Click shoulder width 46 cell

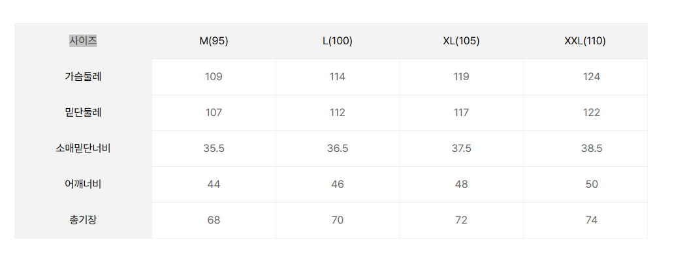click(x=337, y=184)
